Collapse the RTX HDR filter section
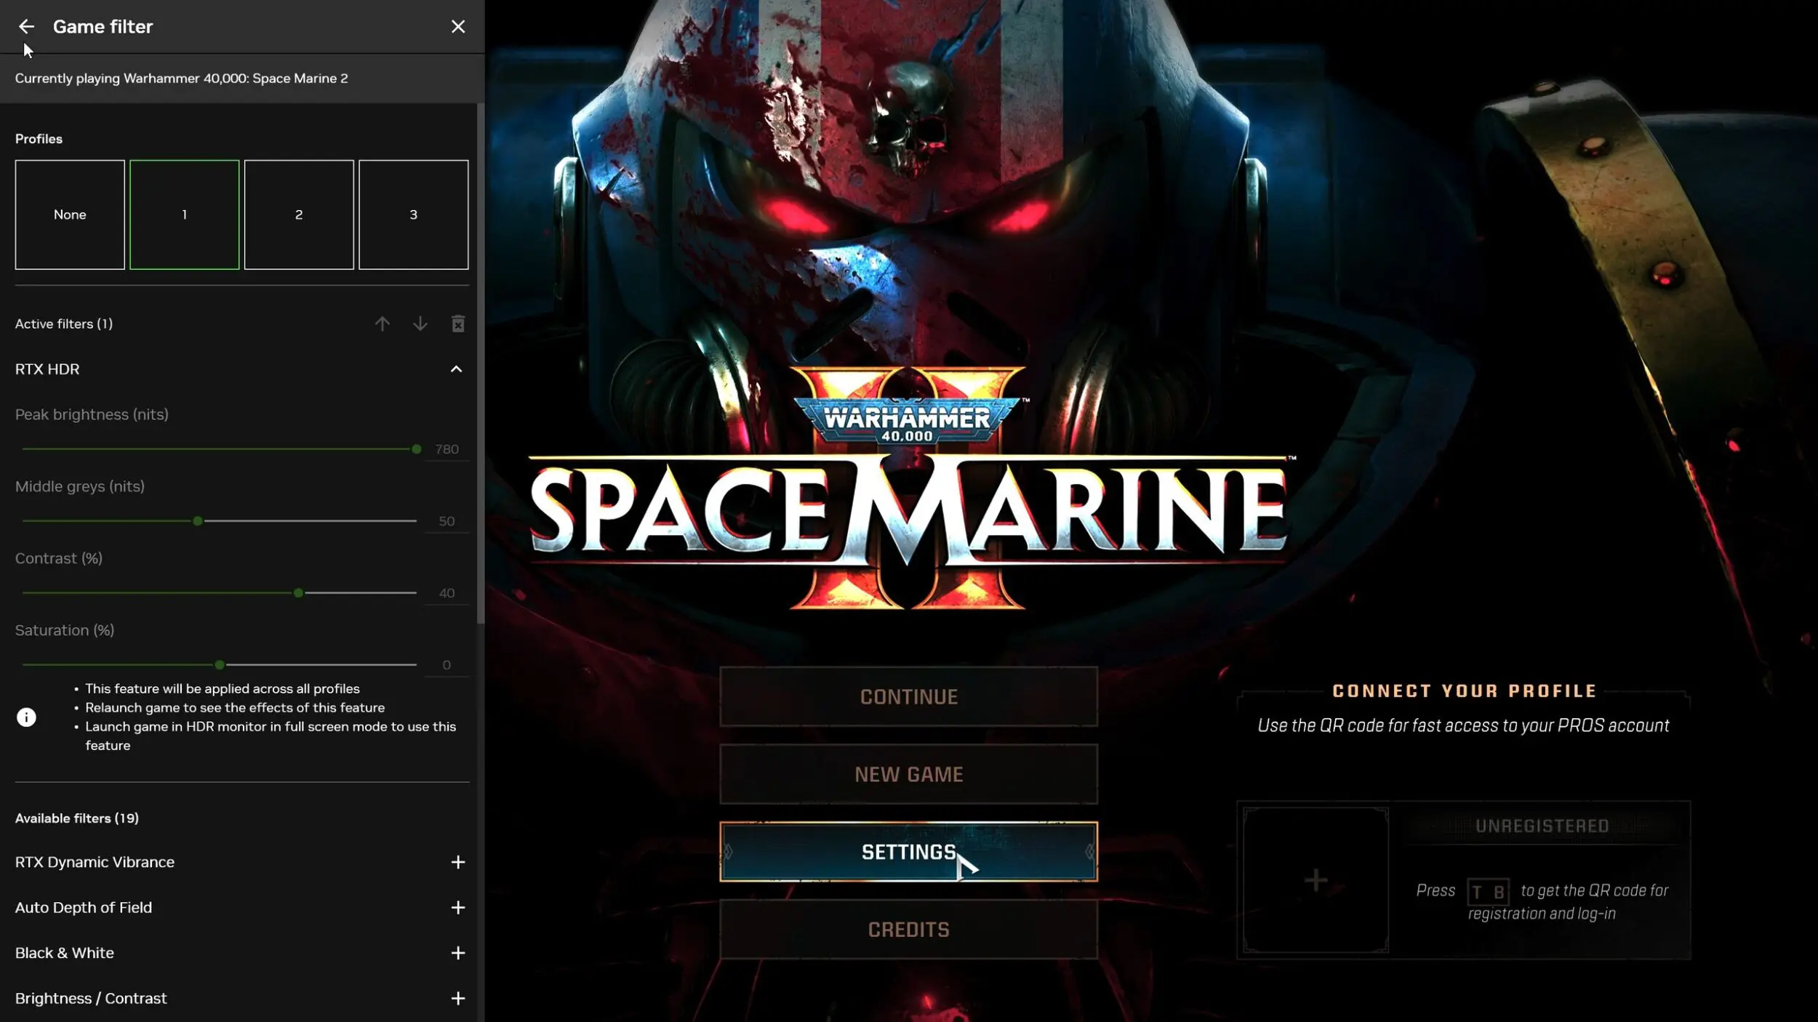Viewport: 1818px width, 1022px height. pyautogui.click(x=456, y=369)
